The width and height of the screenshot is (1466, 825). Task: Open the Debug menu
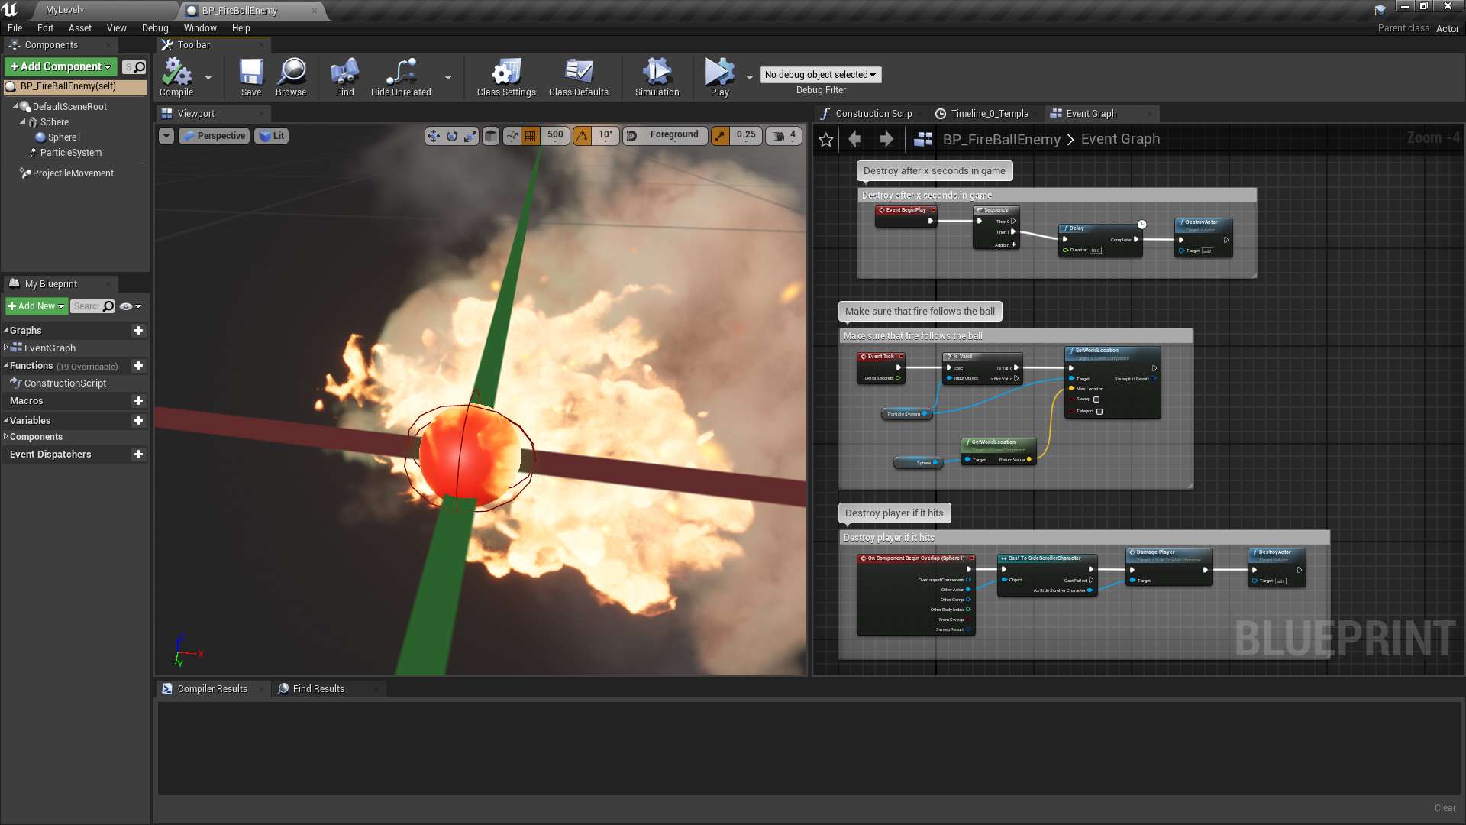[155, 27]
